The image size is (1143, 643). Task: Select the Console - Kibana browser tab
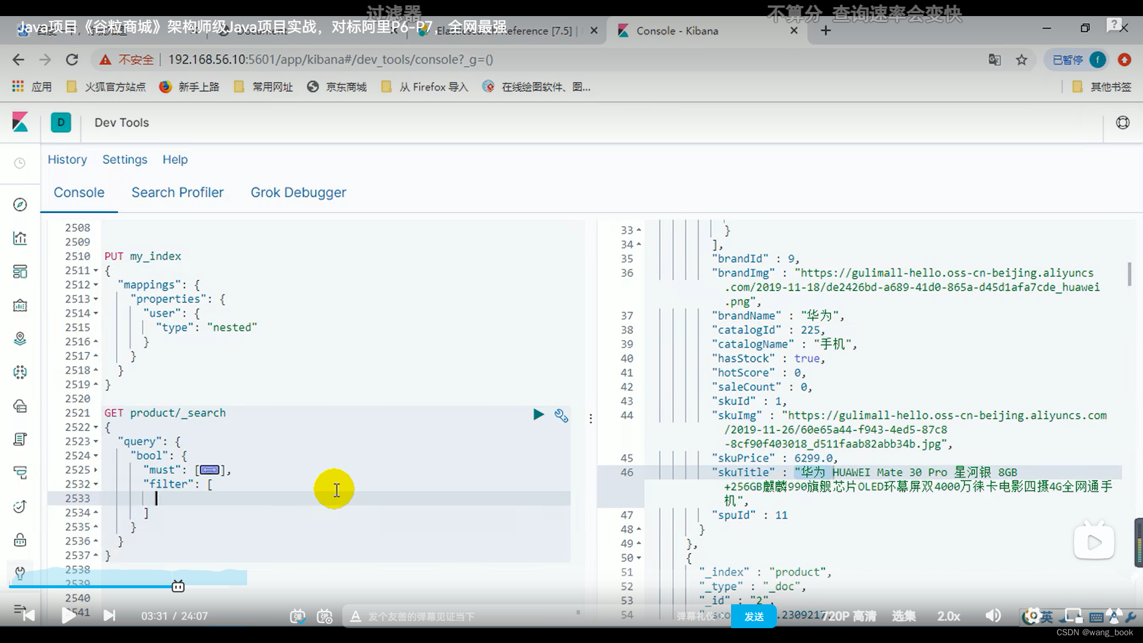click(707, 31)
